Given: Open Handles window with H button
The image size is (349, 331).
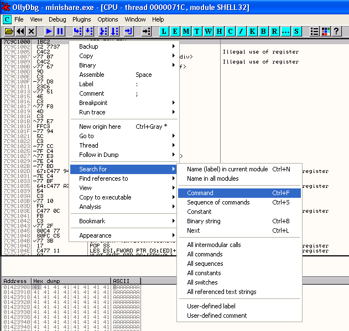Looking at the screenshot, I should (219, 31).
